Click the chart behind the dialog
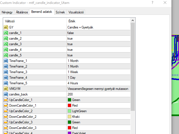 175,75
